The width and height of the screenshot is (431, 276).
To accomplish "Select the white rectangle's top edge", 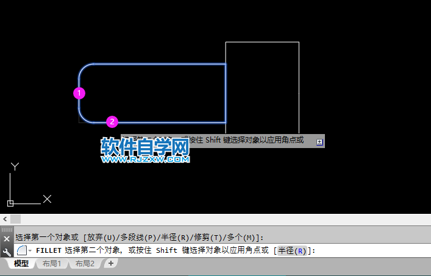I will pos(262,42).
